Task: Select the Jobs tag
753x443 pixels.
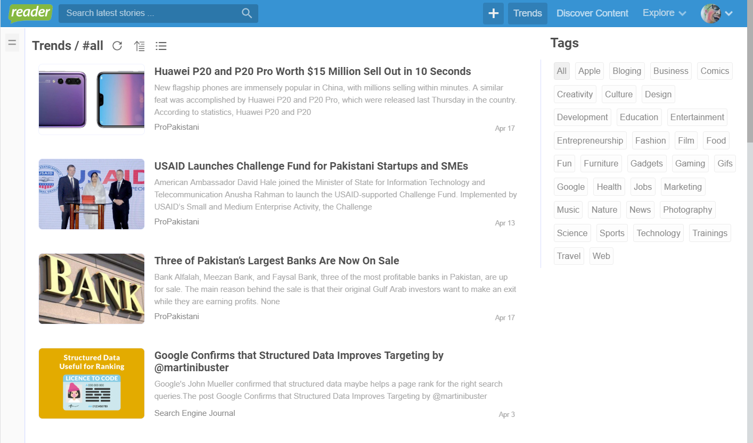Action: click(643, 187)
